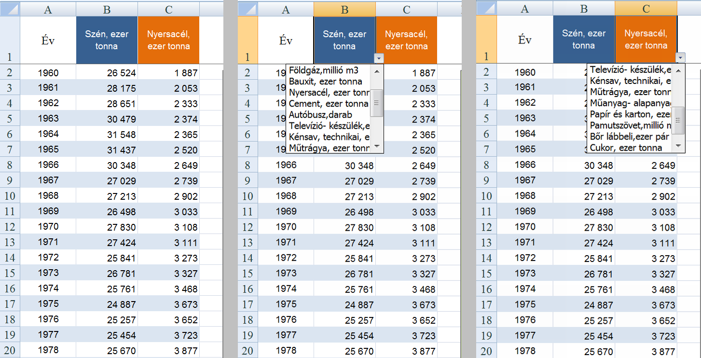The width and height of the screenshot is (701, 358).
Task: Click cell '1 887' in left spreadsheet
Action: 168,73
